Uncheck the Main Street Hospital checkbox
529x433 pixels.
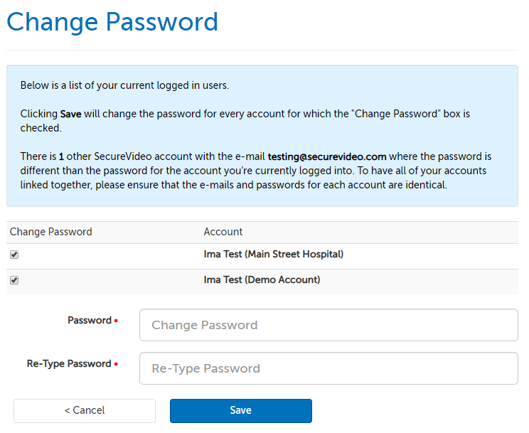14,255
